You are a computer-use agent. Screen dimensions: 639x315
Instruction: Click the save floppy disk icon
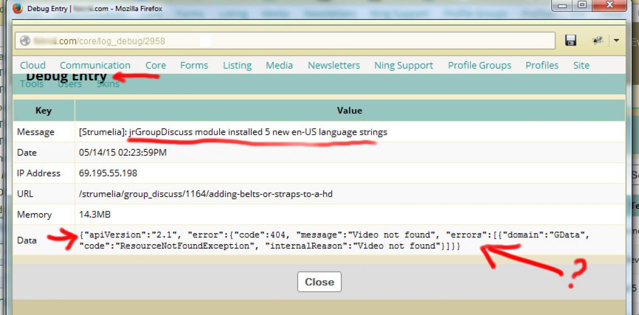pos(571,40)
